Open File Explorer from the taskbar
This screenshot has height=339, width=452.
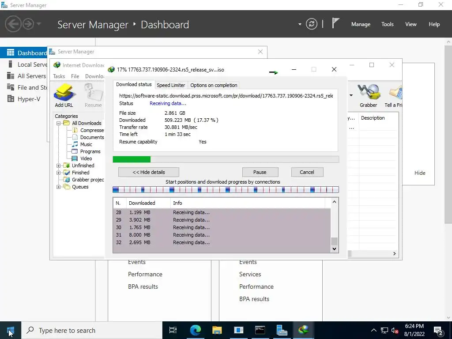pyautogui.click(x=217, y=330)
